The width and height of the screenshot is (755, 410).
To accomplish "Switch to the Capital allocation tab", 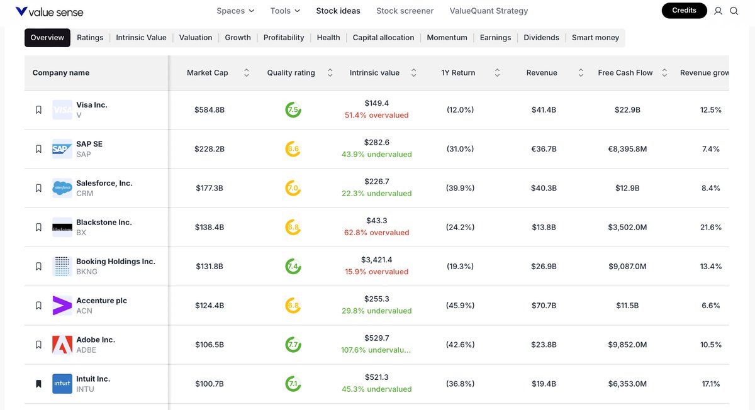I will pyautogui.click(x=383, y=38).
